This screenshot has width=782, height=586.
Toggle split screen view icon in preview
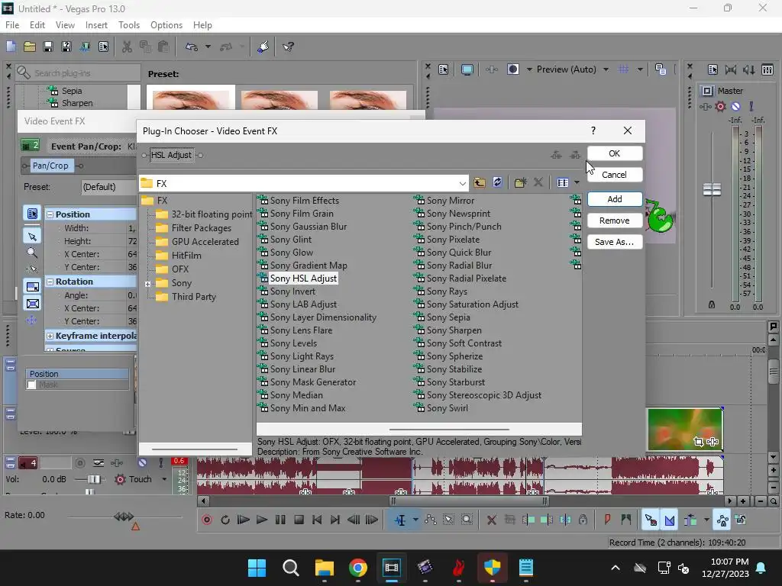pos(513,69)
